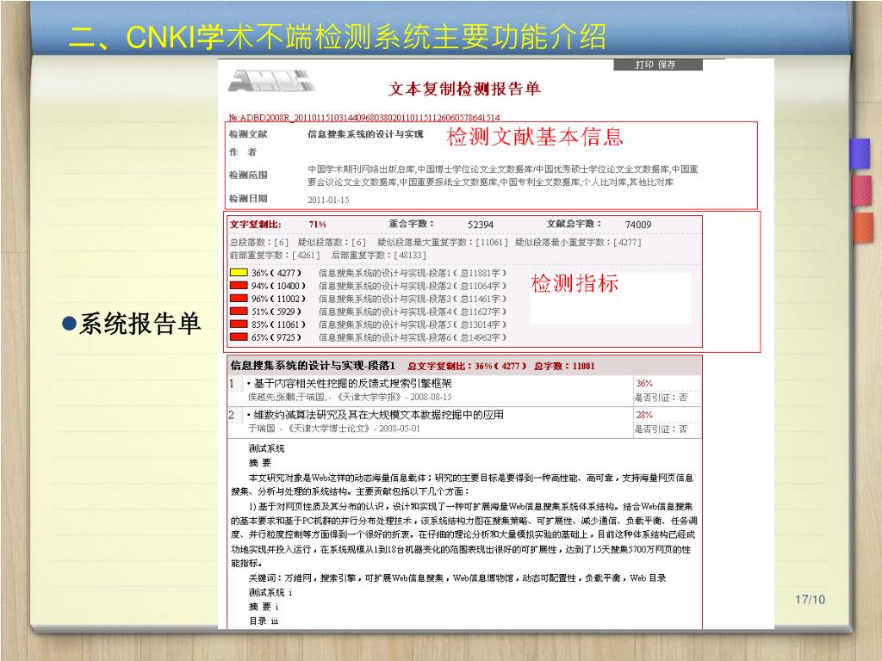Open 信息搜集系统的设计与实现-段落4 (总11627字)
882x661 pixels.
point(413,312)
